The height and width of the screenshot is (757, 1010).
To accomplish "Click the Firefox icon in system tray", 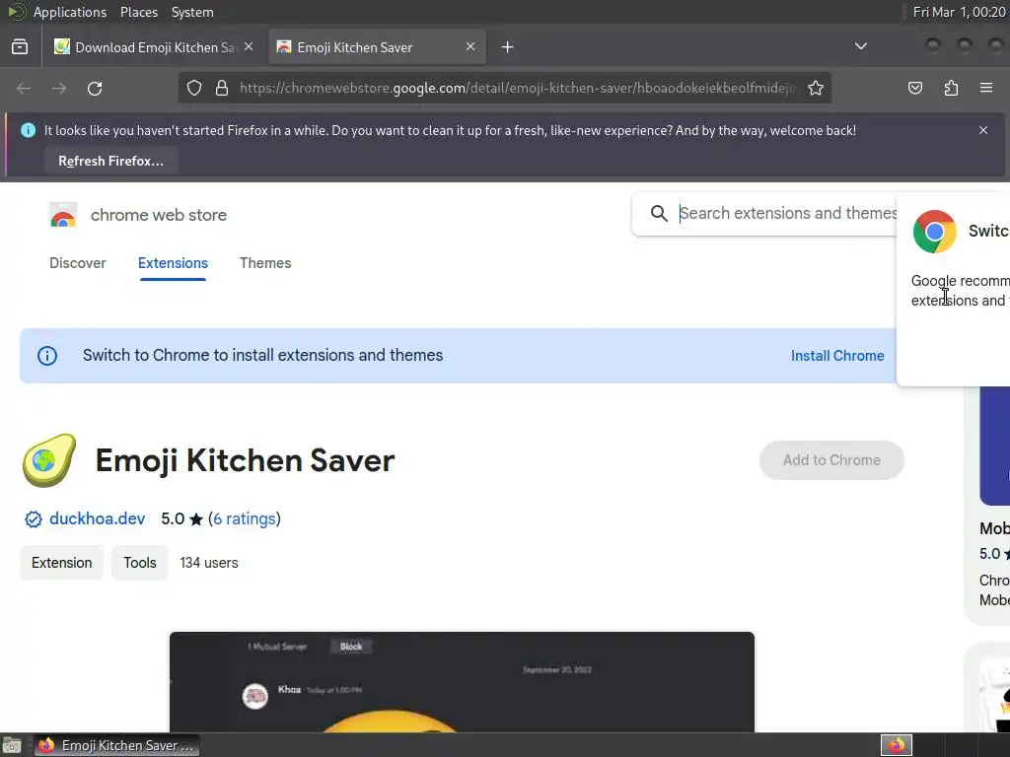I will click(x=896, y=745).
